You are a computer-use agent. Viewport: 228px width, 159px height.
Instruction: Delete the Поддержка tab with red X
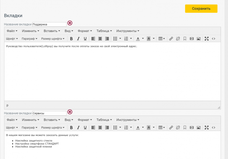(70, 23)
